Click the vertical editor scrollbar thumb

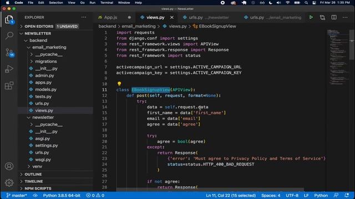[x=352, y=45]
